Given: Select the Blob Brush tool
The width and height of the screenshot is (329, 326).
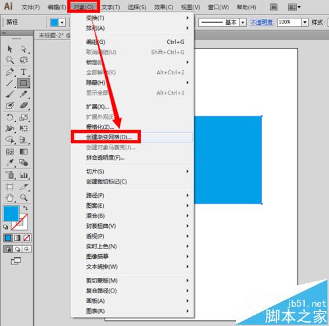Looking at the screenshot, I should click(10, 105).
